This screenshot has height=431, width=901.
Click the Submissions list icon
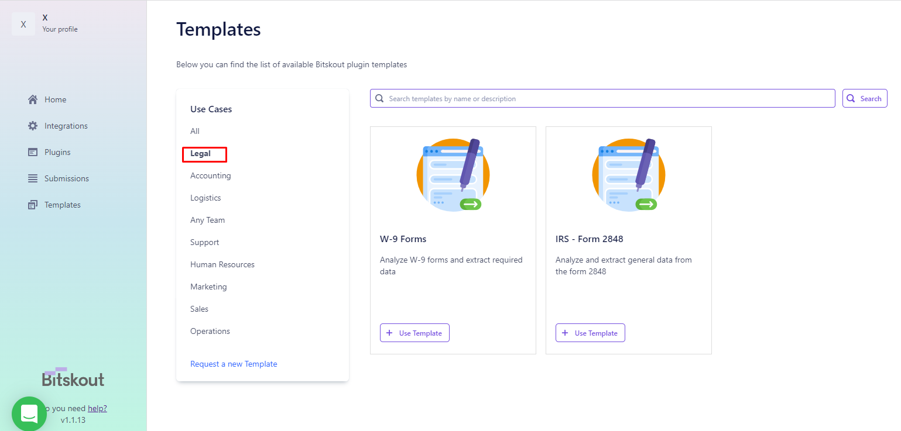(x=33, y=178)
